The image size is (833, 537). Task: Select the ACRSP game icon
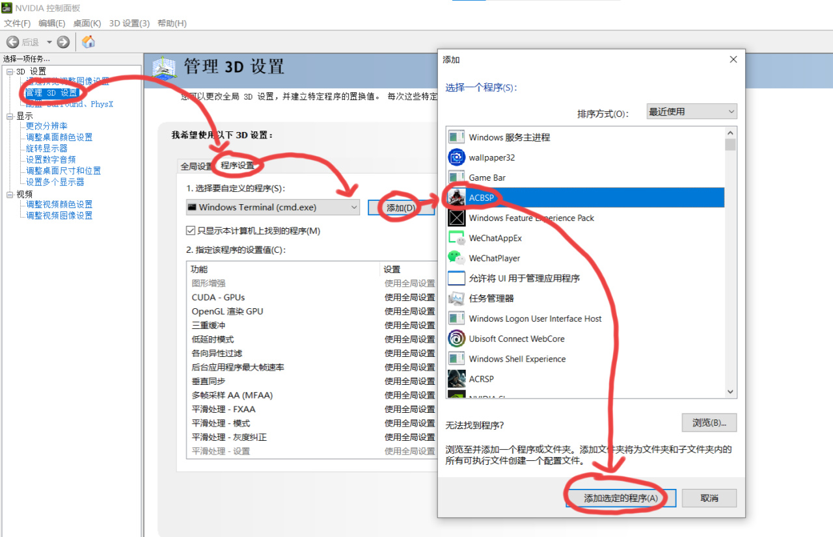click(x=457, y=379)
